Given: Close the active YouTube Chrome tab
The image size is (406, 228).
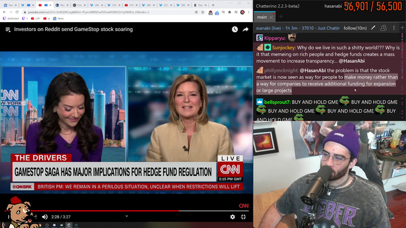Looking at the screenshot, I should (50, 5).
